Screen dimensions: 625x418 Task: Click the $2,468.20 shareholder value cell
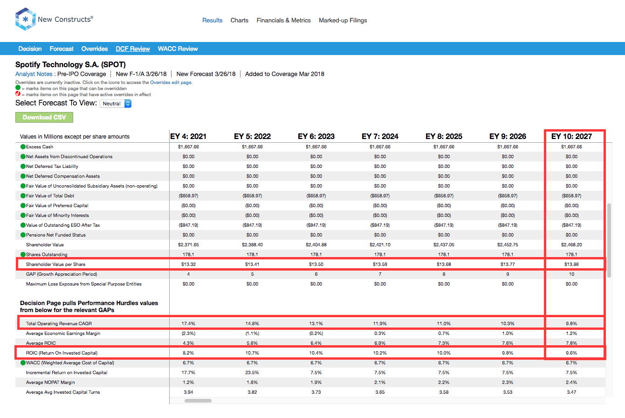[571, 245]
